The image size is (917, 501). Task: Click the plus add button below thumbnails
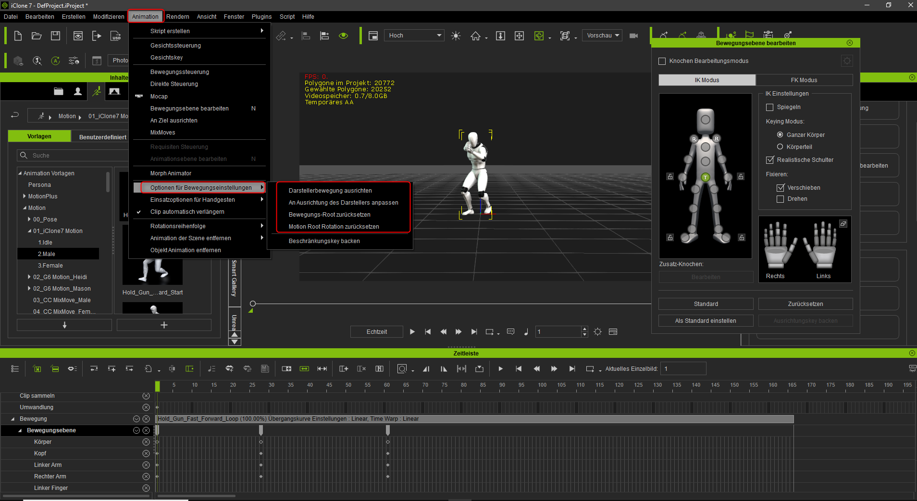(x=164, y=325)
